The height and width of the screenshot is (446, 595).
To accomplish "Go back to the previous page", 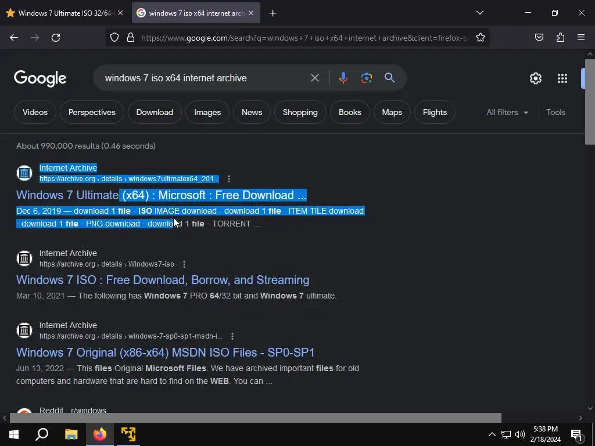I will (14, 38).
